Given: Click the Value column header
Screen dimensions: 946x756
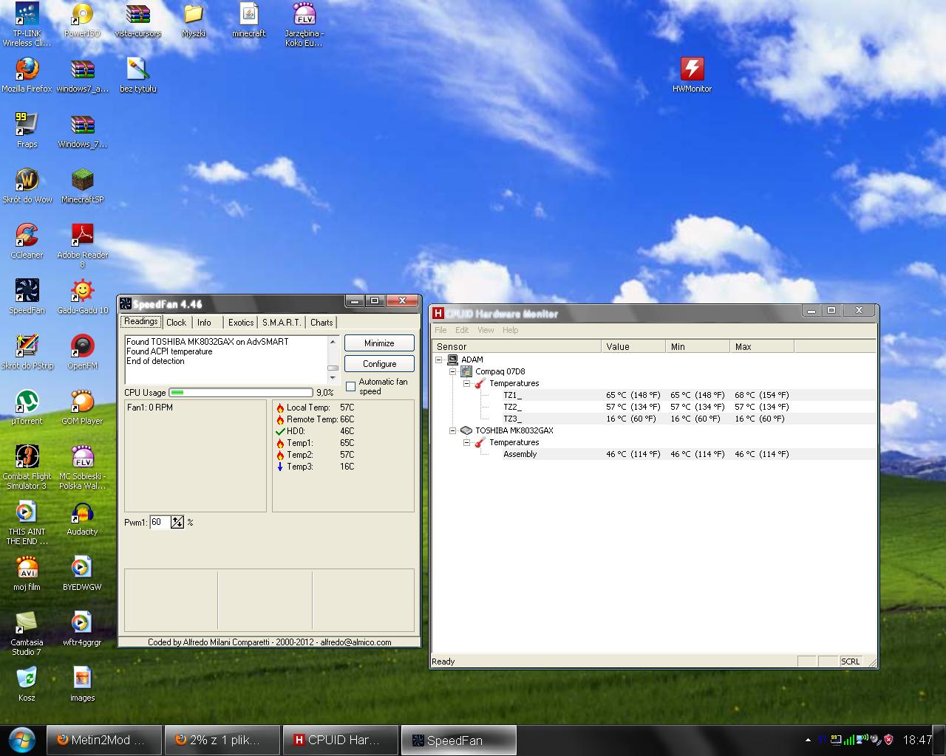Looking at the screenshot, I should click(x=633, y=346).
